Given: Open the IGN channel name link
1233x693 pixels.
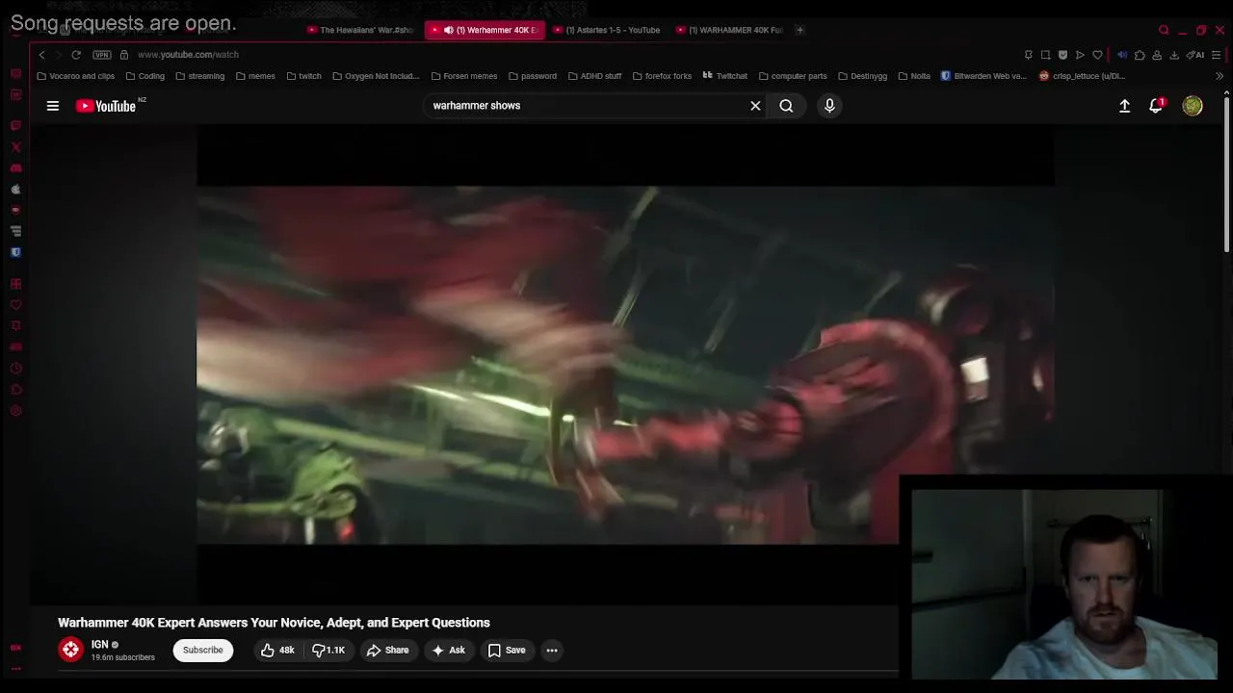Looking at the screenshot, I should click(100, 644).
